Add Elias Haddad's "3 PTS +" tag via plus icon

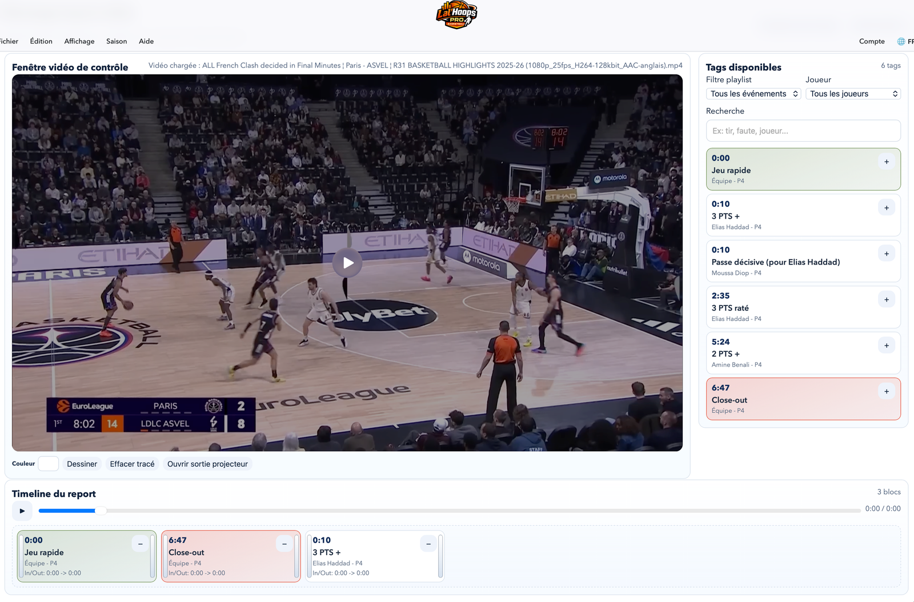point(887,208)
